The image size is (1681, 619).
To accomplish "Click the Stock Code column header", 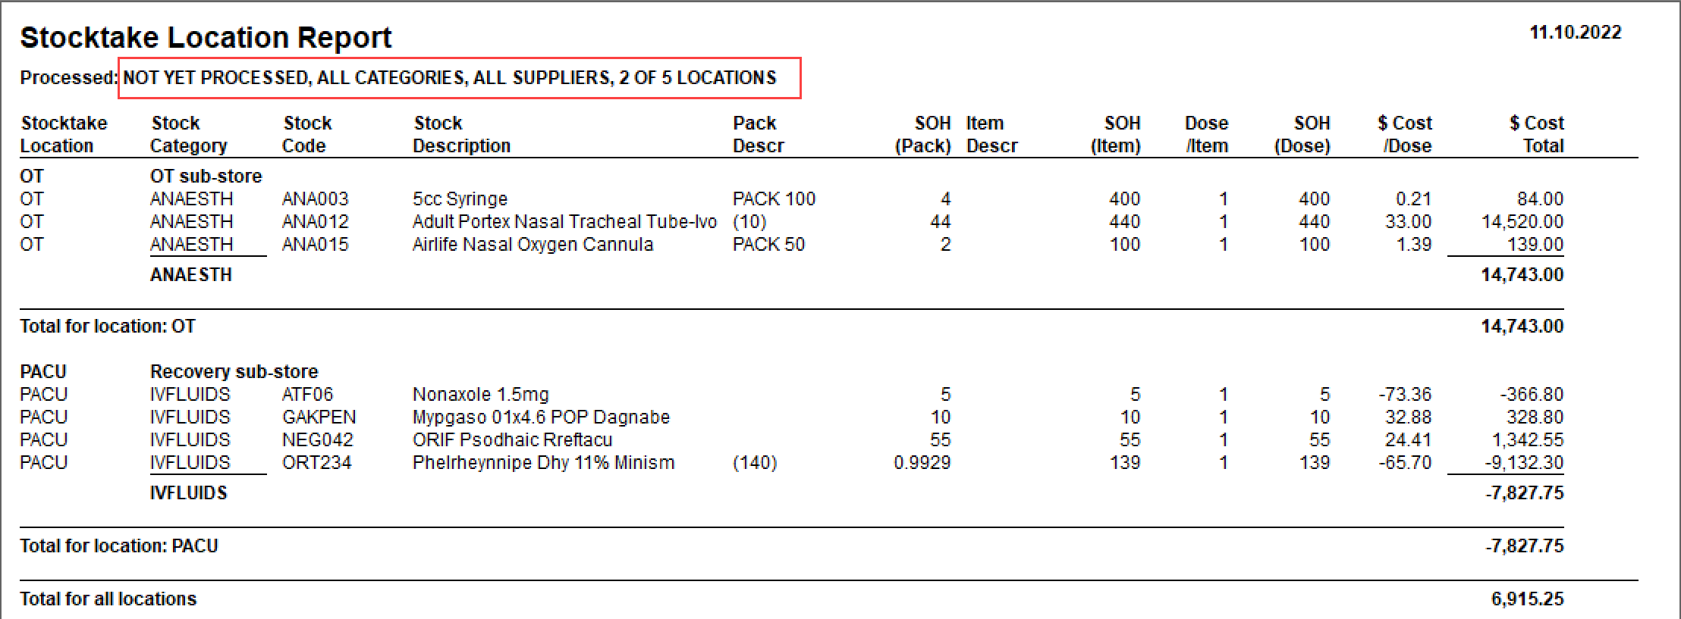I will [306, 134].
